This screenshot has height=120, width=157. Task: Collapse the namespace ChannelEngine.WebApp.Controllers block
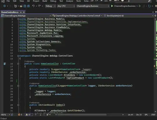[x=18, y=56]
